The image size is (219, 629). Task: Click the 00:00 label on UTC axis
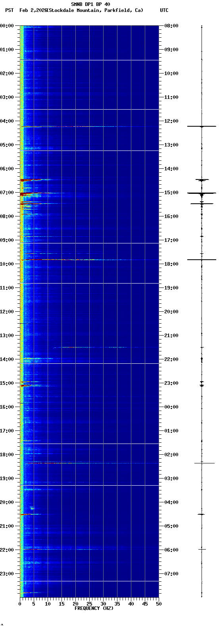point(171,407)
